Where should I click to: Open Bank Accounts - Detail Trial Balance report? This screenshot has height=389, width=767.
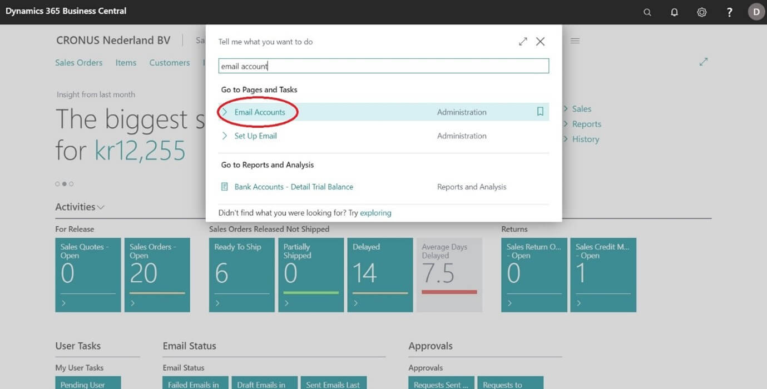point(294,187)
